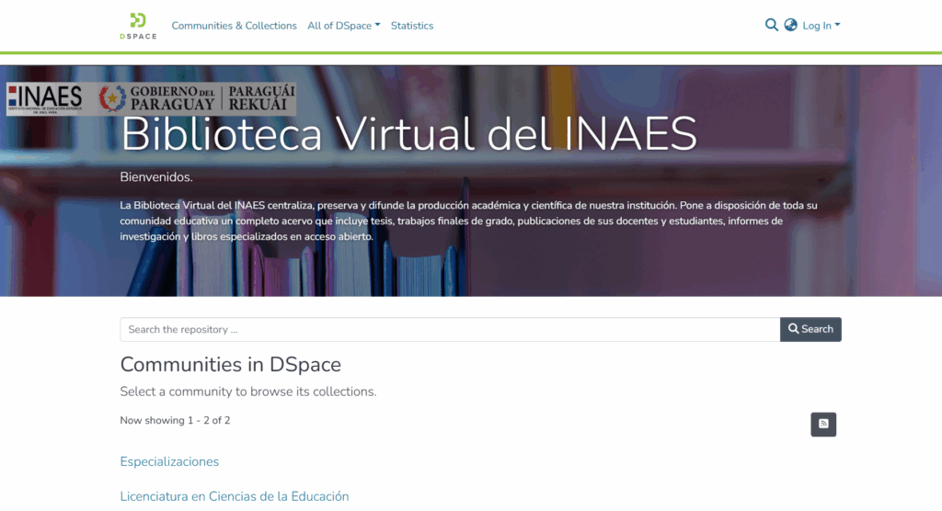Image resolution: width=942 pixels, height=511 pixels.
Task: Click the DSpace logo in header
Action: [138, 26]
